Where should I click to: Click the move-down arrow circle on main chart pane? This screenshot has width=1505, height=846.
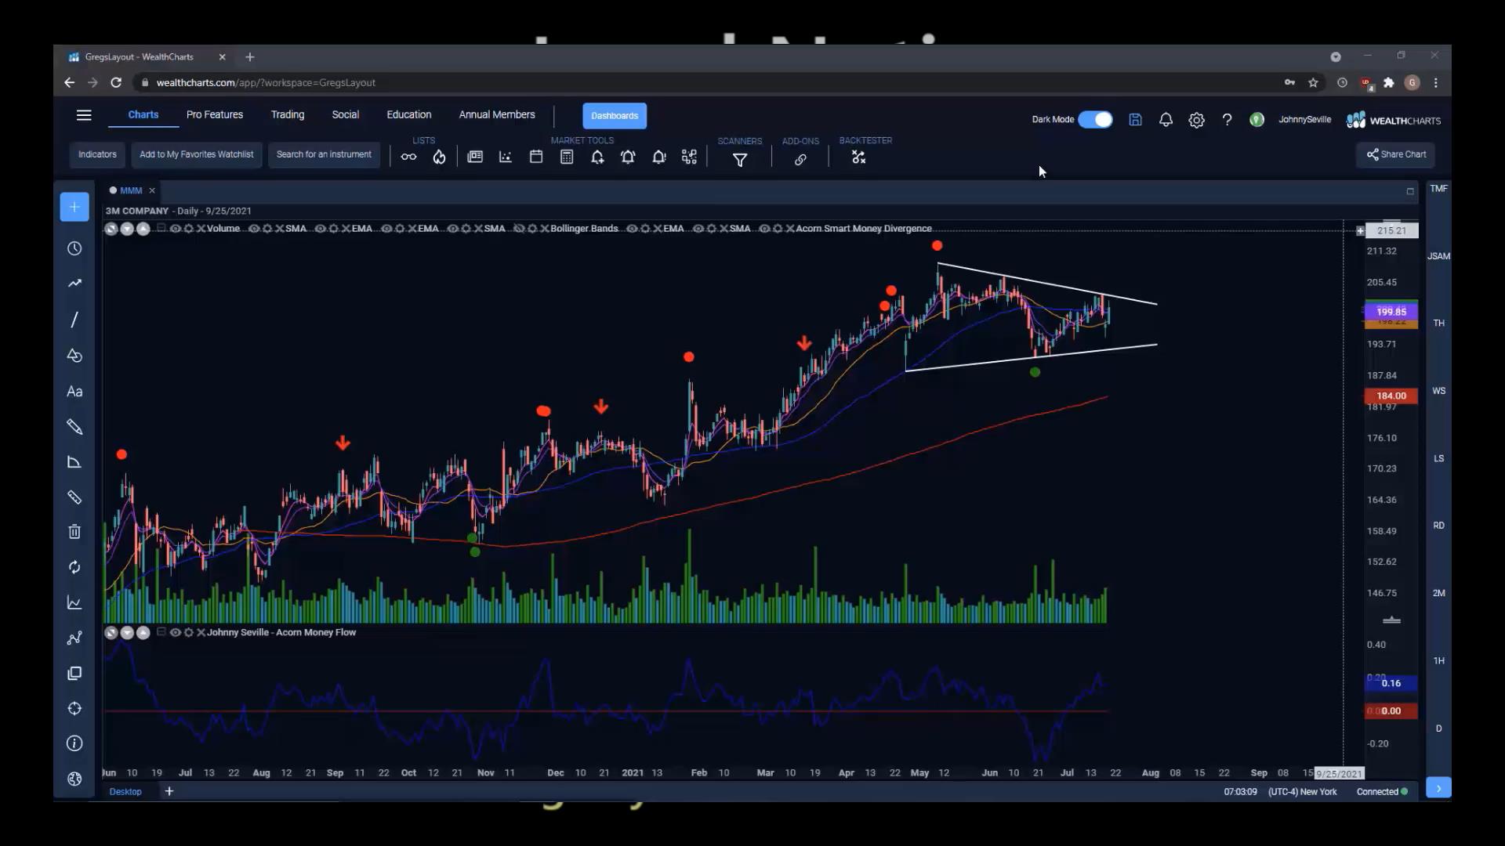click(x=127, y=229)
